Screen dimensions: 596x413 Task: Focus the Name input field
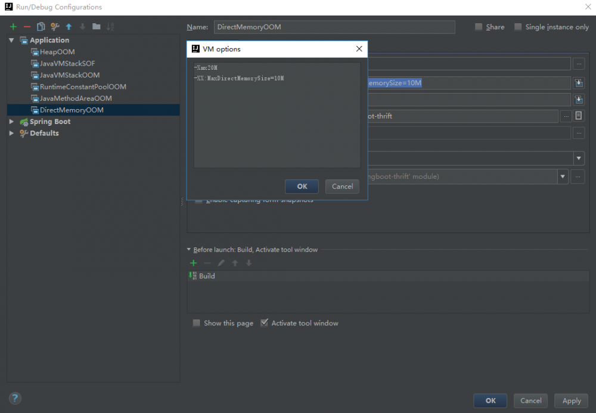334,27
